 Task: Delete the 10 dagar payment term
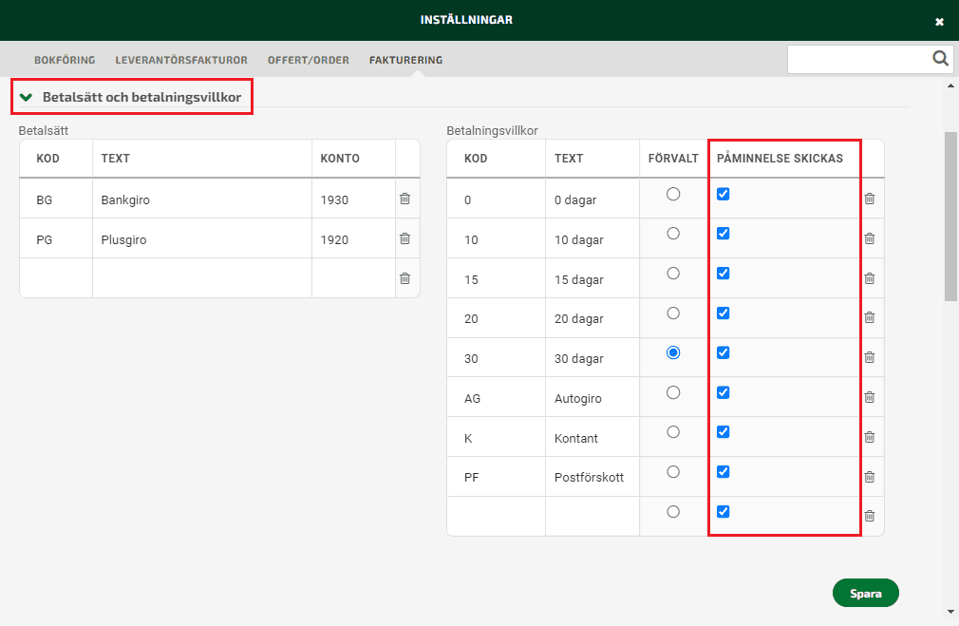(870, 238)
